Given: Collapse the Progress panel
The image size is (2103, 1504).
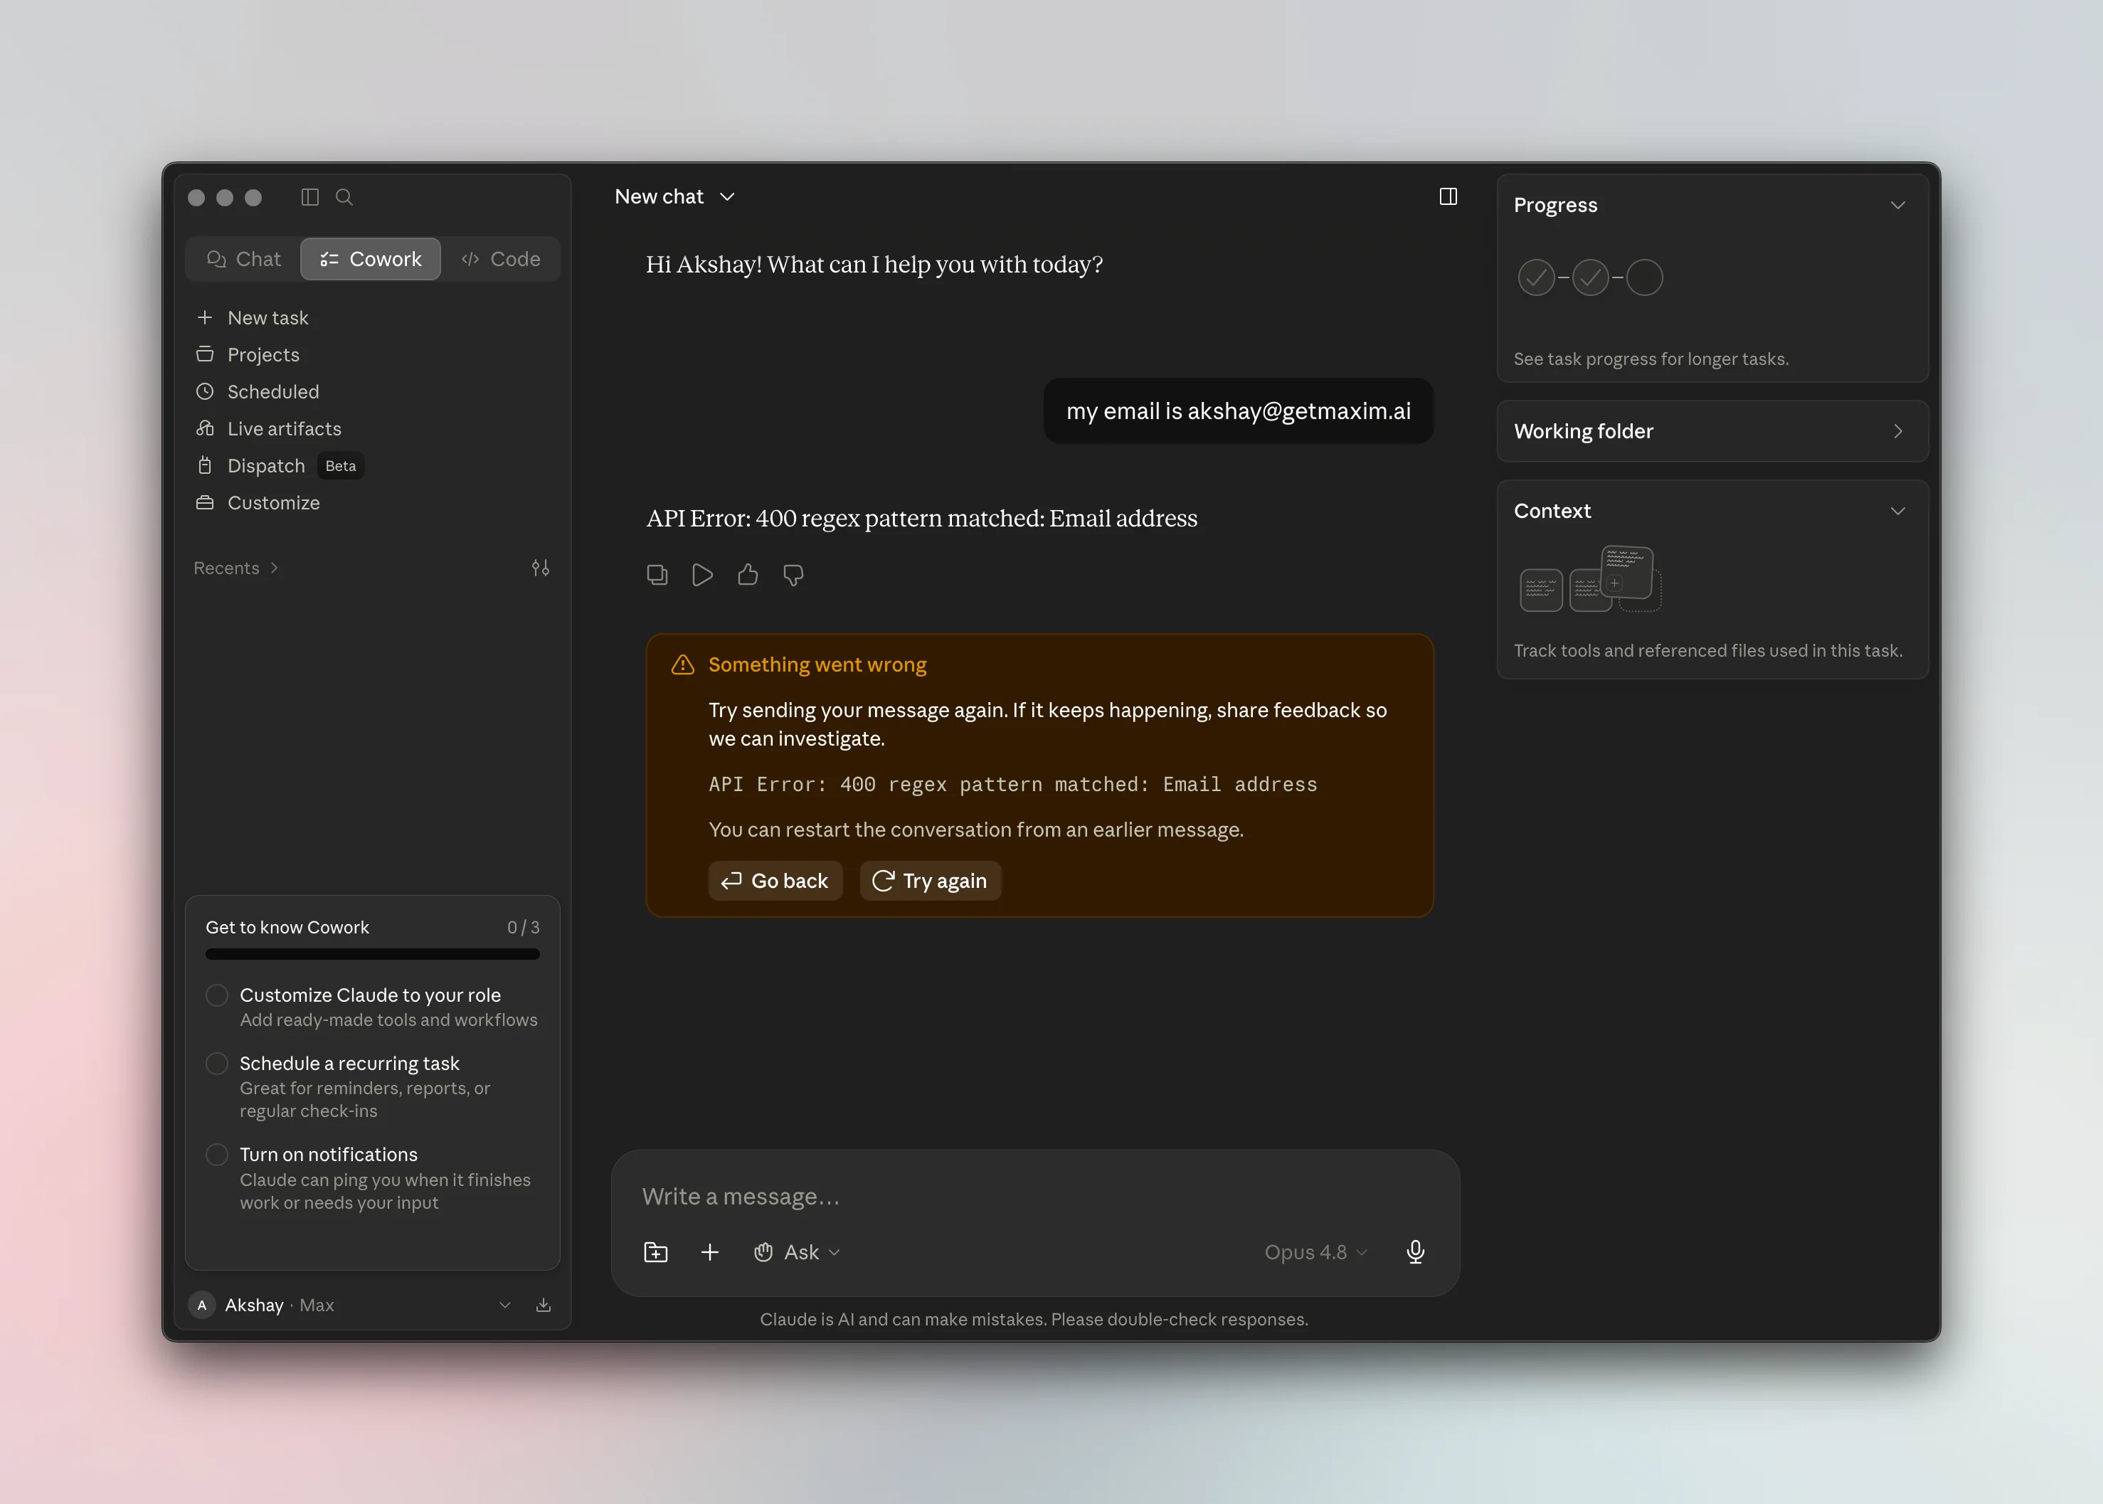Looking at the screenshot, I should coord(1897,206).
